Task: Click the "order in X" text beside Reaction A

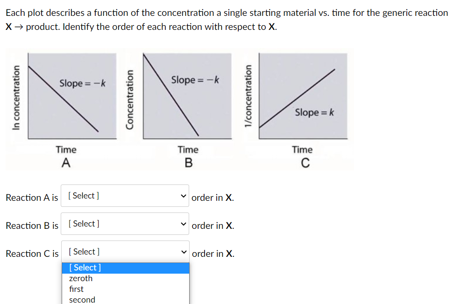Action: (213, 198)
